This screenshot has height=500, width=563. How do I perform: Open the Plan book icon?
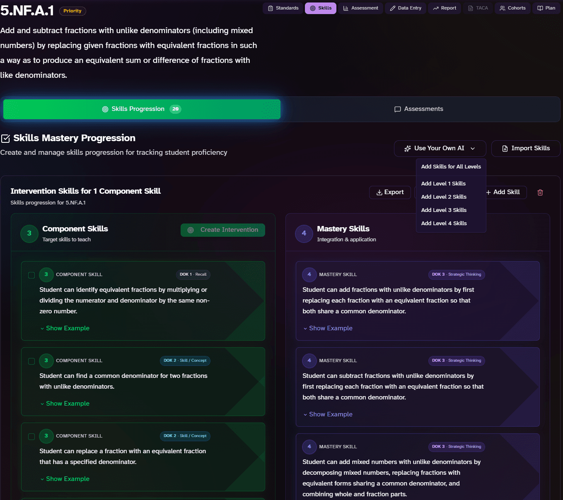540,8
